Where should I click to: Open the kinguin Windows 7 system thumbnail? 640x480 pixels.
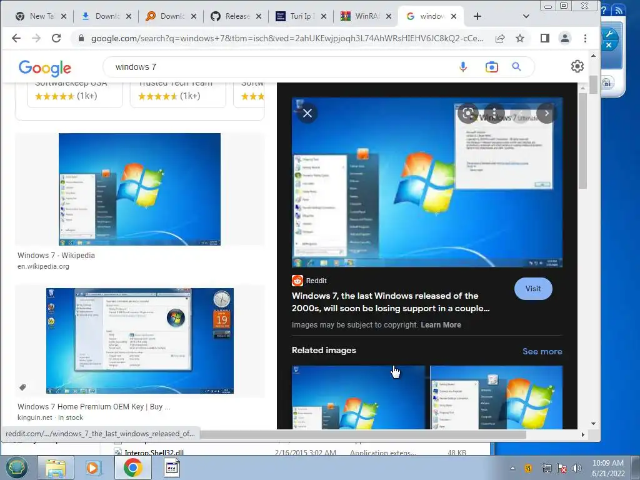139,341
